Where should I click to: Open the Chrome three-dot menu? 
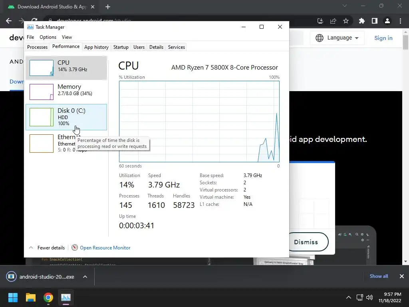pyautogui.click(x=400, y=21)
